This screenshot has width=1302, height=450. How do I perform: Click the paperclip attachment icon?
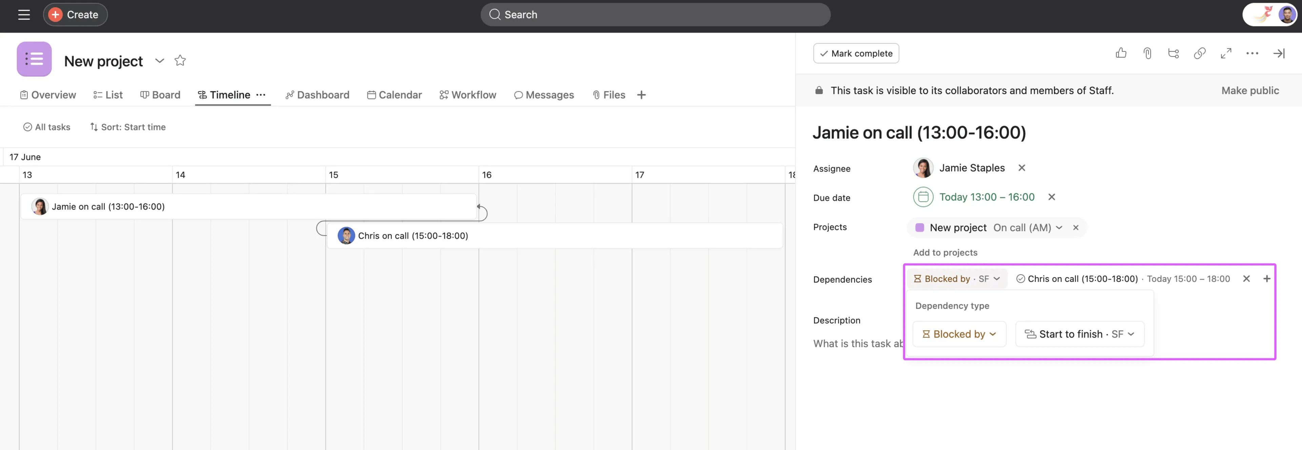[1147, 53]
